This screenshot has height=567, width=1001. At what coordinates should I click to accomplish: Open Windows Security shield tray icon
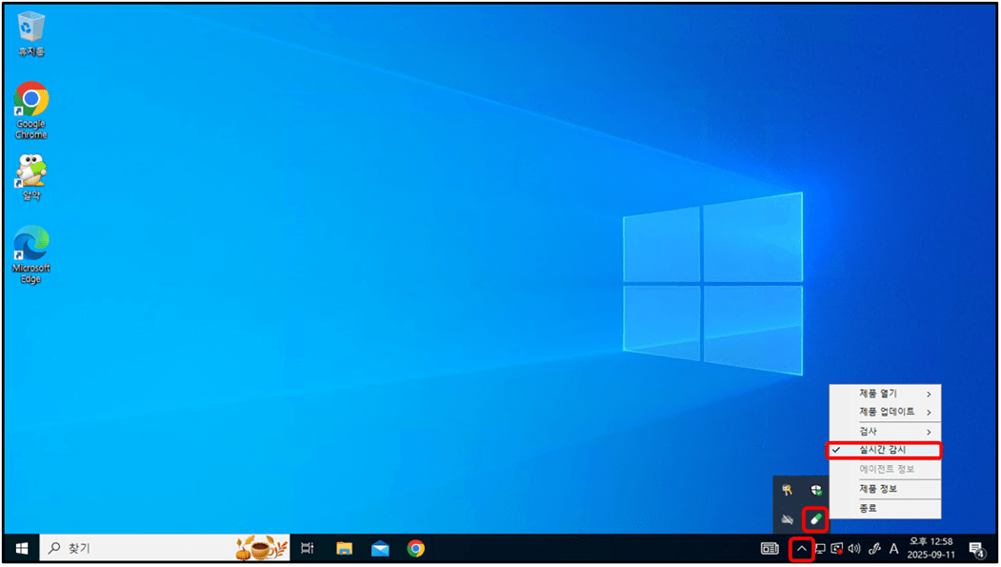coord(815,490)
